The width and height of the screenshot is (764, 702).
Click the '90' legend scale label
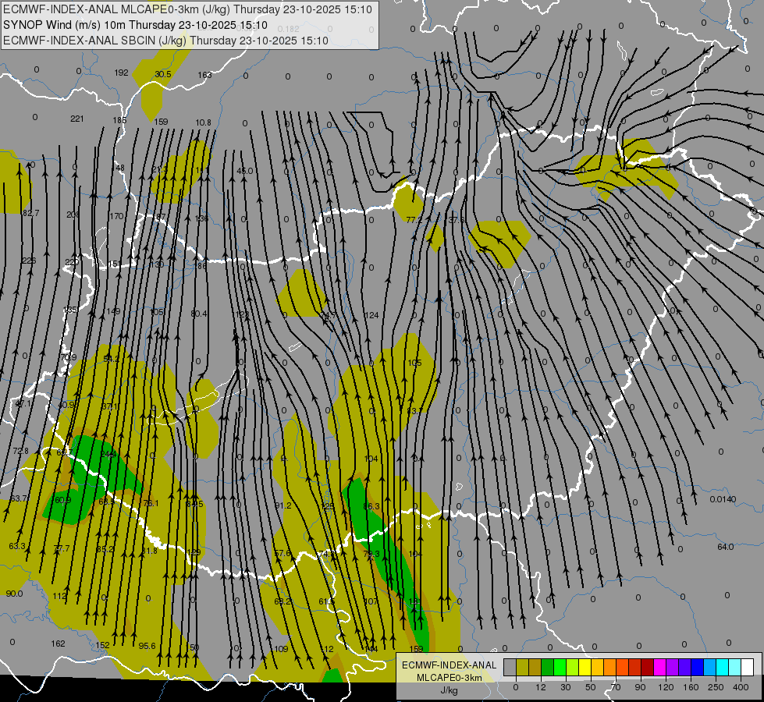640,687
